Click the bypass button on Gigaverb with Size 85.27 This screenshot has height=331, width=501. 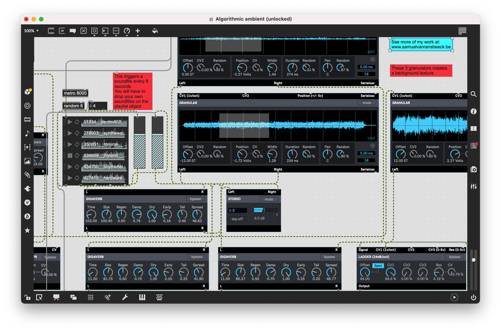[329, 257]
